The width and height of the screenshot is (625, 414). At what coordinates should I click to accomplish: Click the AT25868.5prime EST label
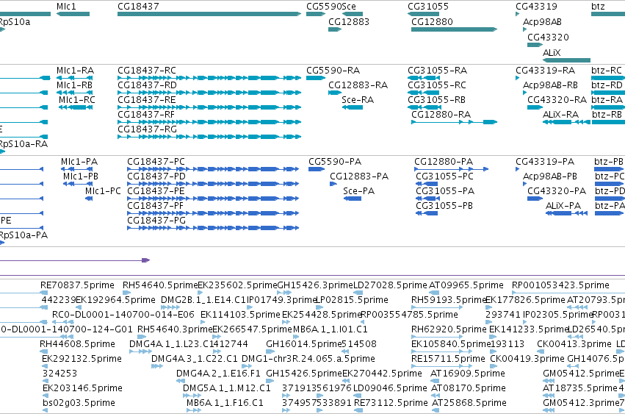(x=469, y=403)
